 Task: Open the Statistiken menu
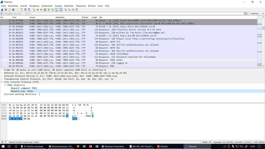click(69, 6)
